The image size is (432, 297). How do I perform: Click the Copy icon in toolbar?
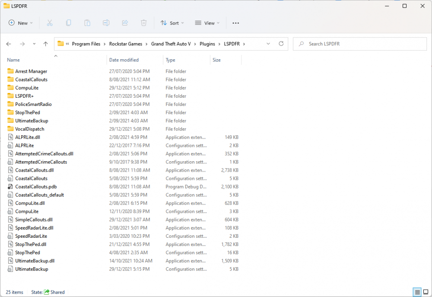(68, 23)
